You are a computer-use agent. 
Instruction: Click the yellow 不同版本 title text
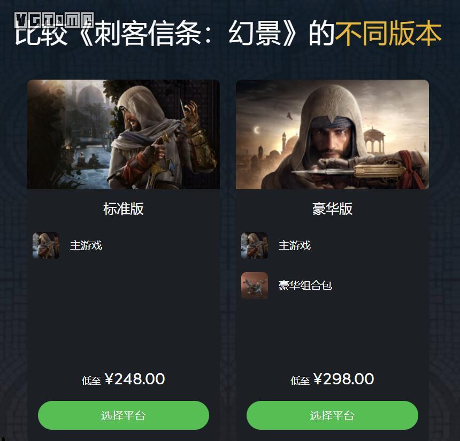(x=388, y=34)
